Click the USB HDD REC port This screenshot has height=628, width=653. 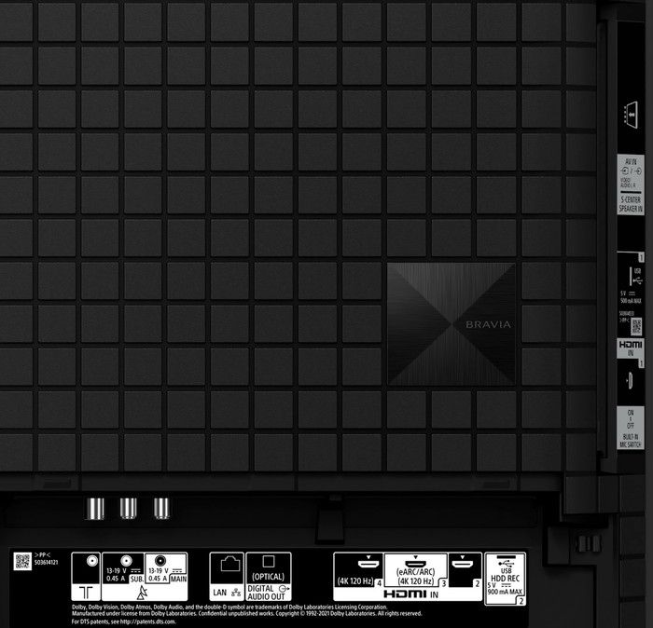click(x=506, y=564)
